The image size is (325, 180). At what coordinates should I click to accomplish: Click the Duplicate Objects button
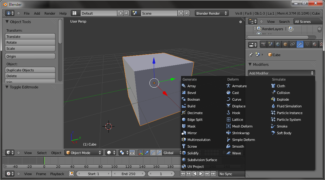tap(30, 70)
